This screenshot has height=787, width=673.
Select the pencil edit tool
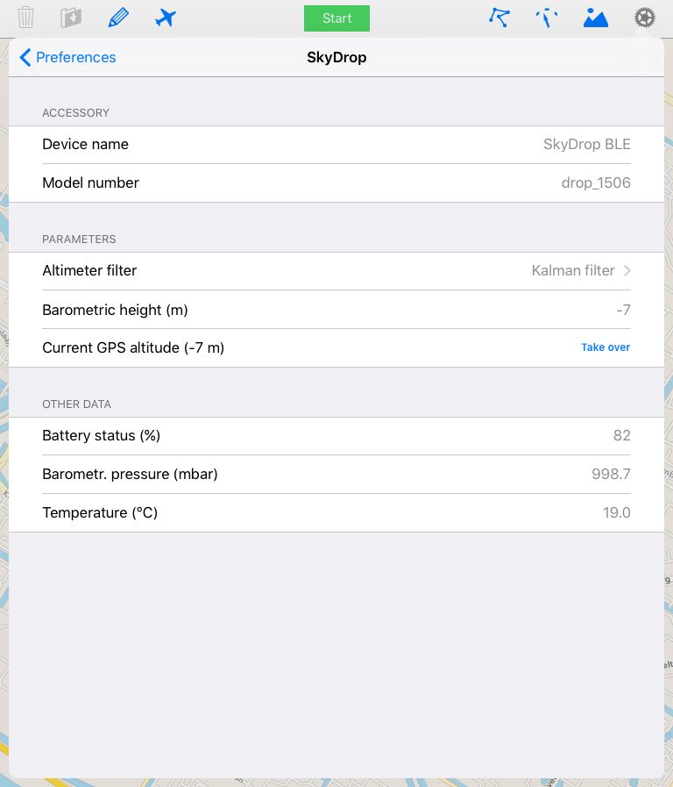pyautogui.click(x=118, y=18)
